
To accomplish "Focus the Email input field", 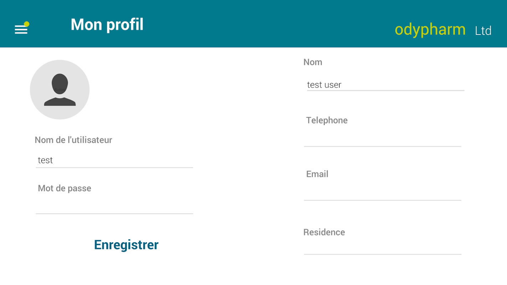I will [x=382, y=193].
